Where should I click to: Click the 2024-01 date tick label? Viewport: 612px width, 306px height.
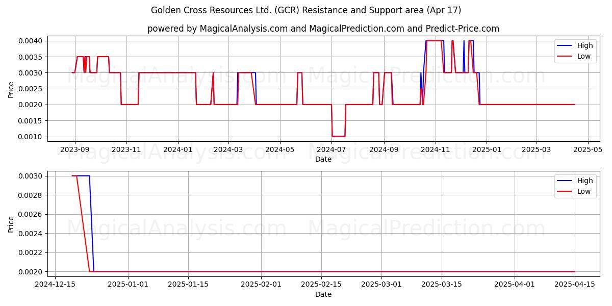pos(178,150)
